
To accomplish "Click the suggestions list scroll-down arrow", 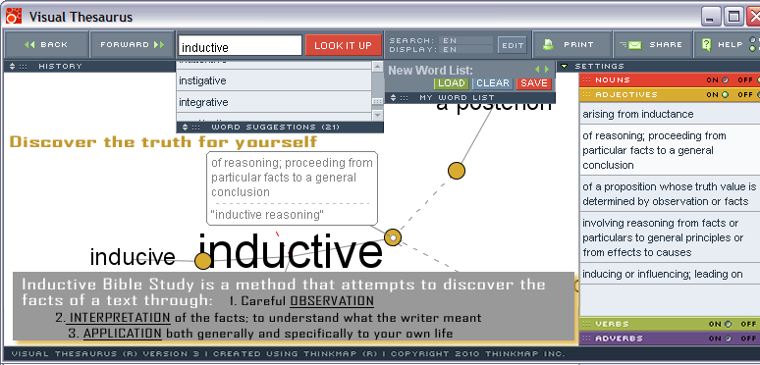I will [x=378, y=115].
